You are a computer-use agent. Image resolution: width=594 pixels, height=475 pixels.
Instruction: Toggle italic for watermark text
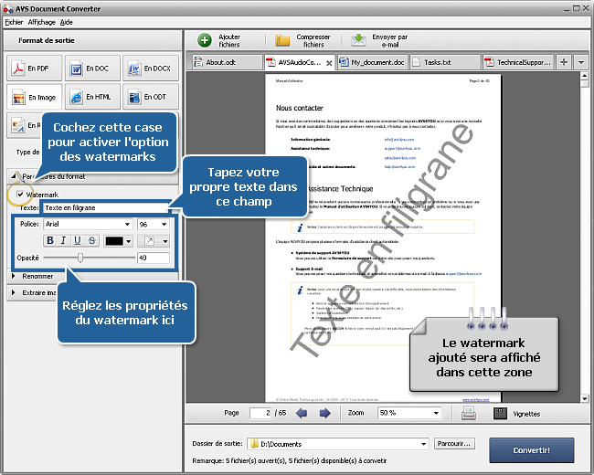[63, 240]
